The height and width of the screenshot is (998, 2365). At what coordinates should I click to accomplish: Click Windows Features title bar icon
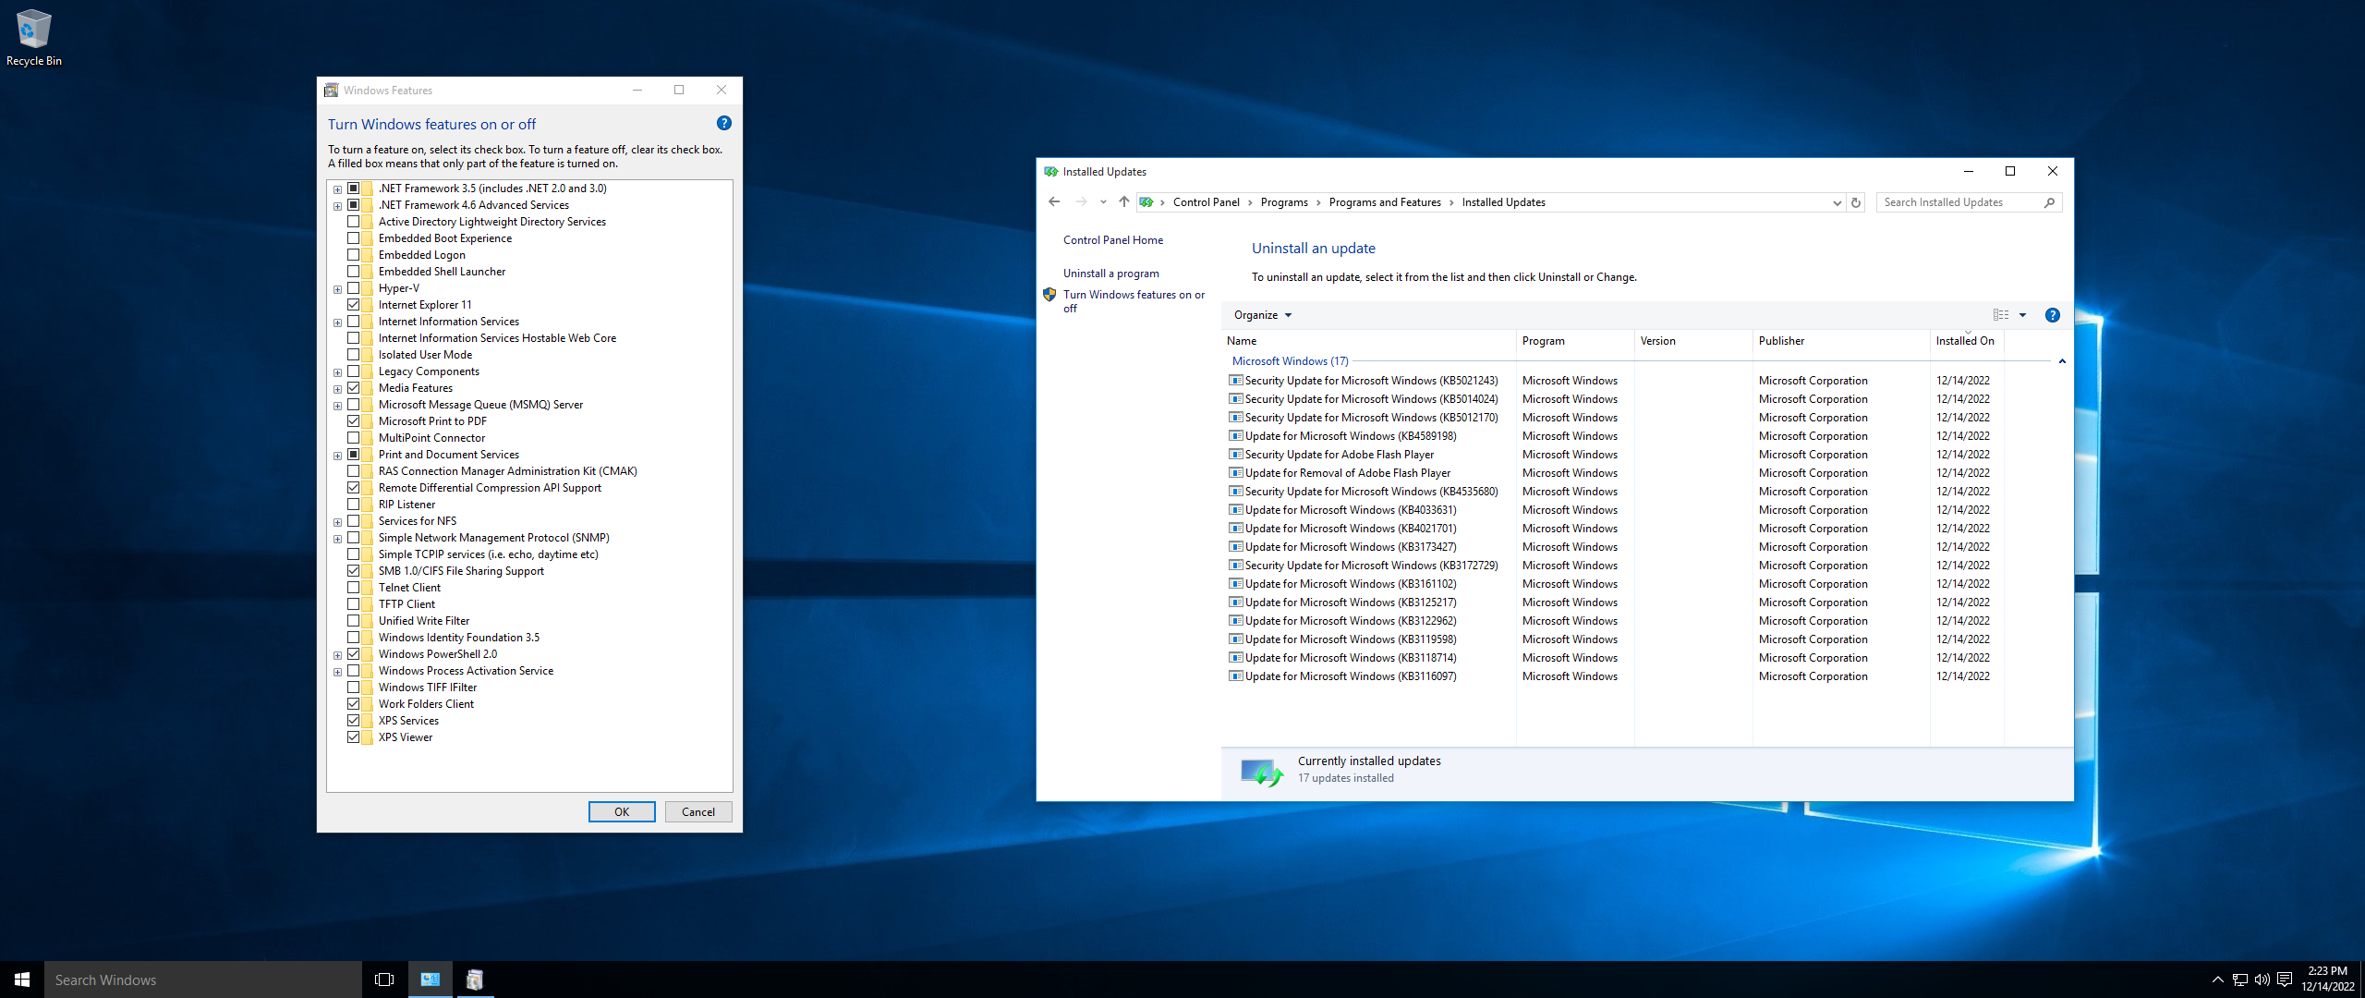[332, 91]
